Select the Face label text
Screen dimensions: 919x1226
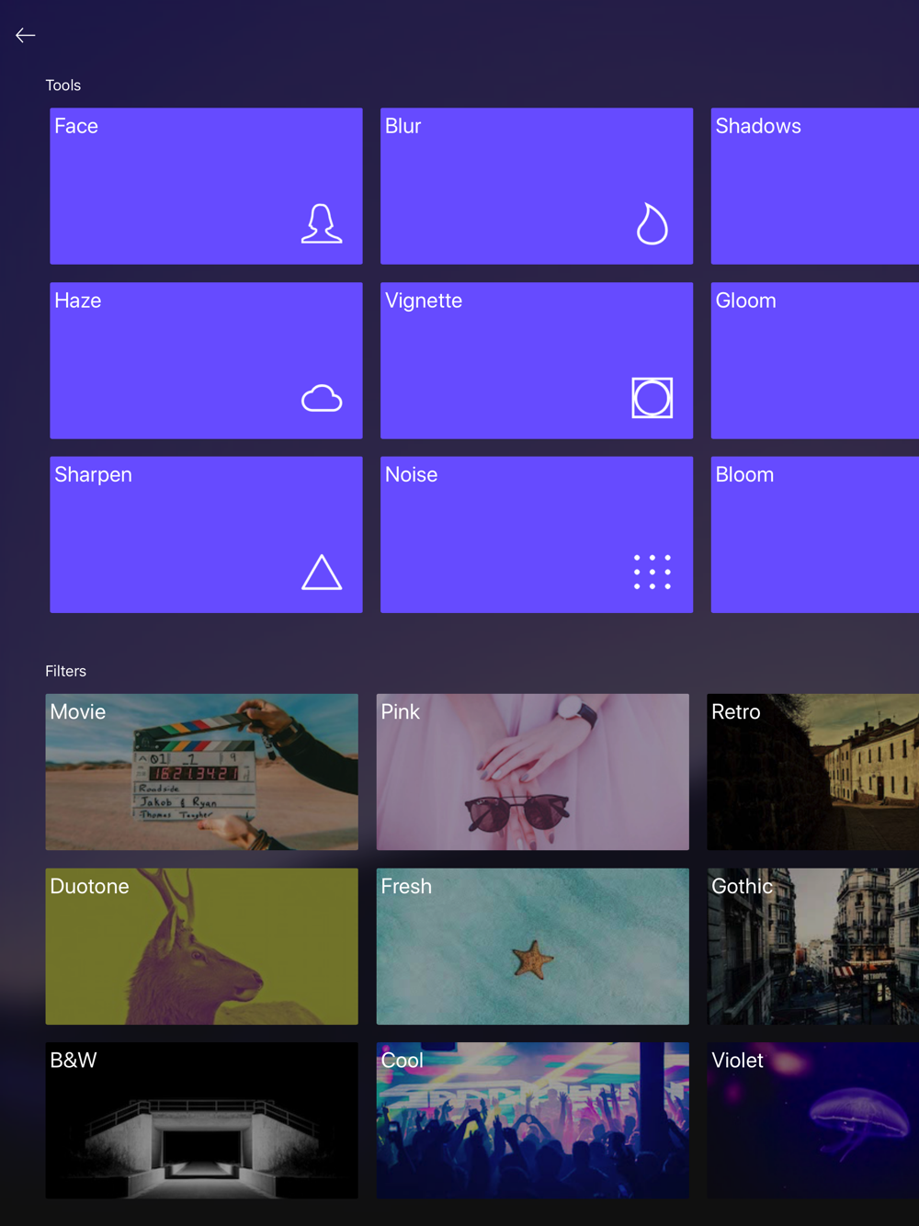pos(76,126)
